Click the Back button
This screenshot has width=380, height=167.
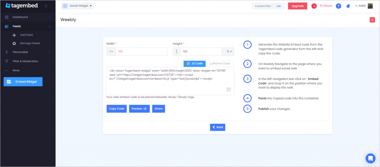coord(217,127)
